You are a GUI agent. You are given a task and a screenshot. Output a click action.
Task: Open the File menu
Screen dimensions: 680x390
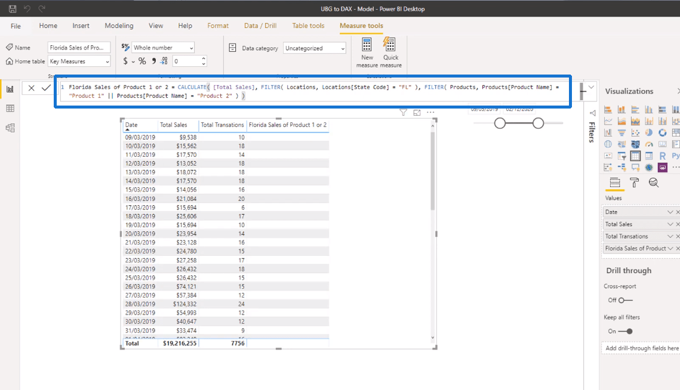[16, 26]
